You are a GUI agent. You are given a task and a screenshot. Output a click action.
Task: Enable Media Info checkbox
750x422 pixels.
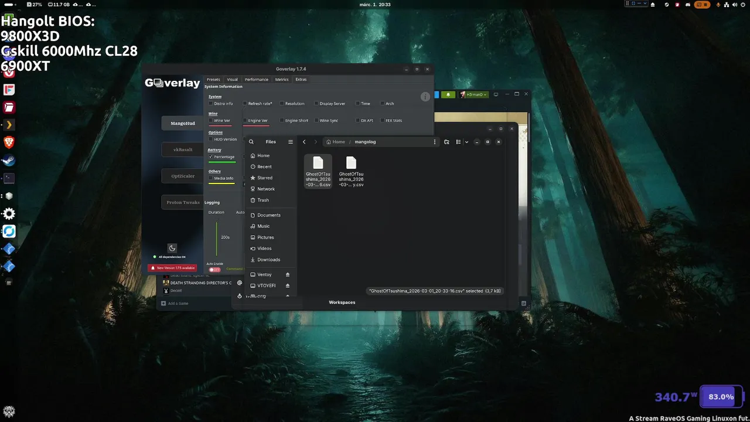click(211, 178)
